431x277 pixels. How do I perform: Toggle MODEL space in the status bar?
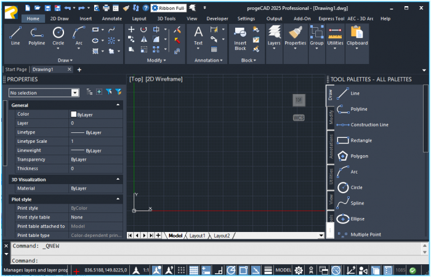coord(283,270)
